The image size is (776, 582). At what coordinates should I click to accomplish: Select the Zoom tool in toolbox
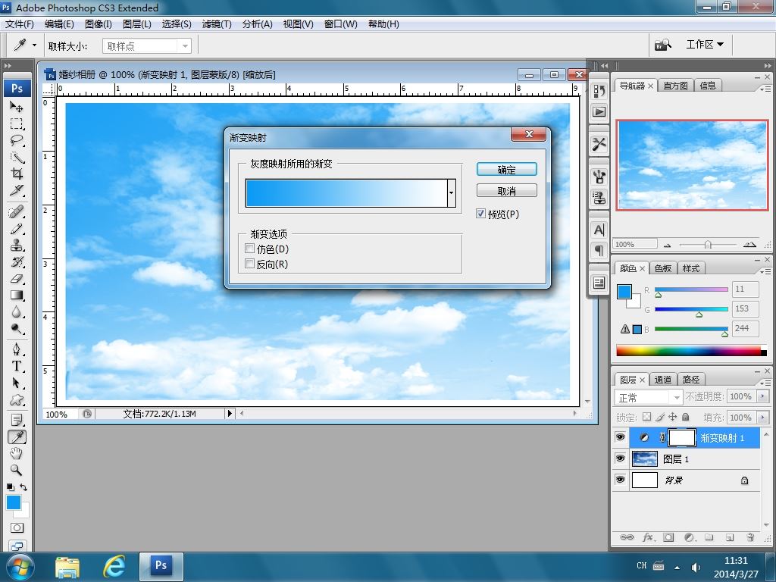tap(17, 470)
